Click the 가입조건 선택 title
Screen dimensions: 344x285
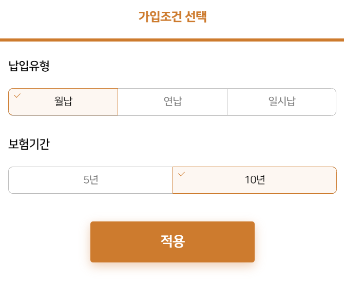(x=173, y=16)
